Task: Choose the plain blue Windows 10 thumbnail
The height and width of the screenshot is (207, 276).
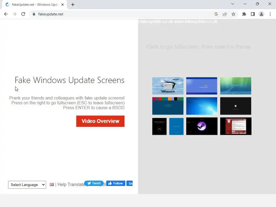Action: tap(176, 126)
